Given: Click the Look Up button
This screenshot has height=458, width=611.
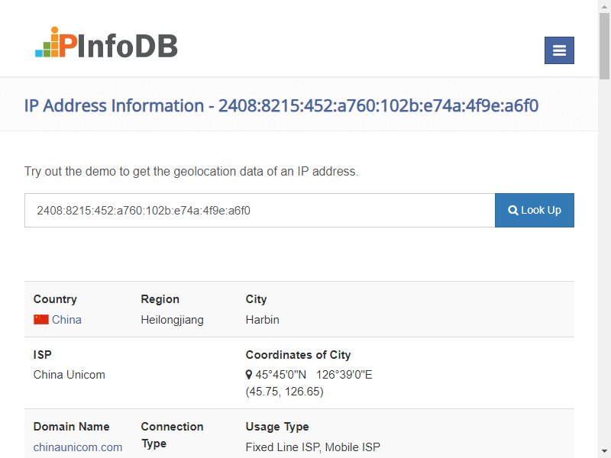Looking at the screenshot, I should (x=534, y=211).
